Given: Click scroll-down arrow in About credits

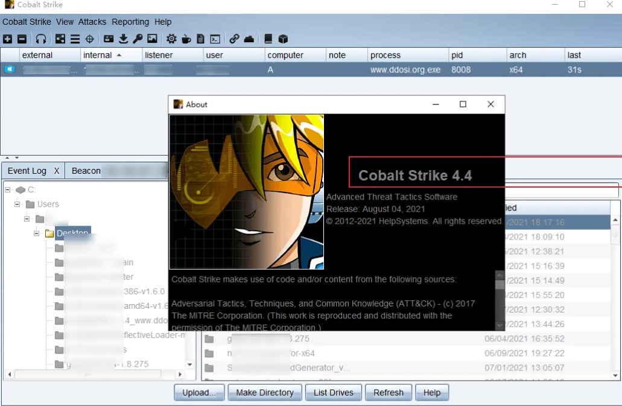Looking at the screenshot, I should pyautogui.click(x=500, y=326).
